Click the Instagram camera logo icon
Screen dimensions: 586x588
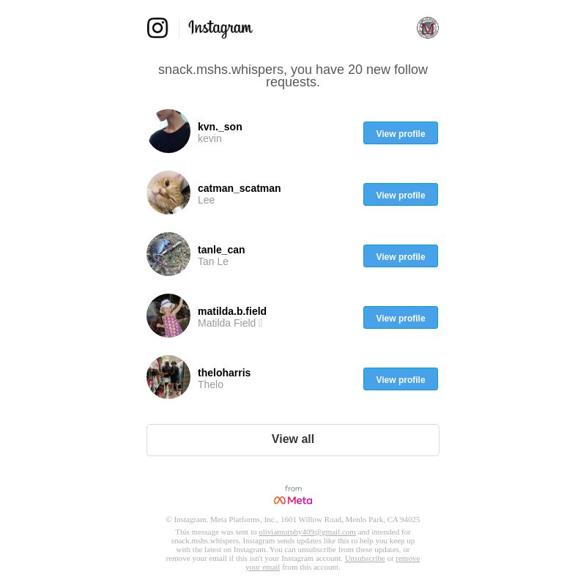(x=157, y=28)
